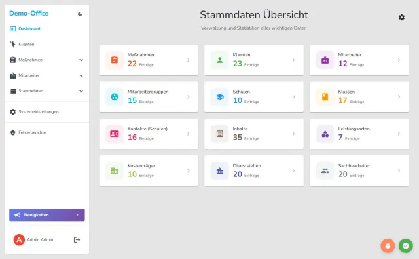This screenshot has height=259, width=419.
Task: Click the green Klienten card person icon
Action: pyautogui.click(x=220, y=60)
